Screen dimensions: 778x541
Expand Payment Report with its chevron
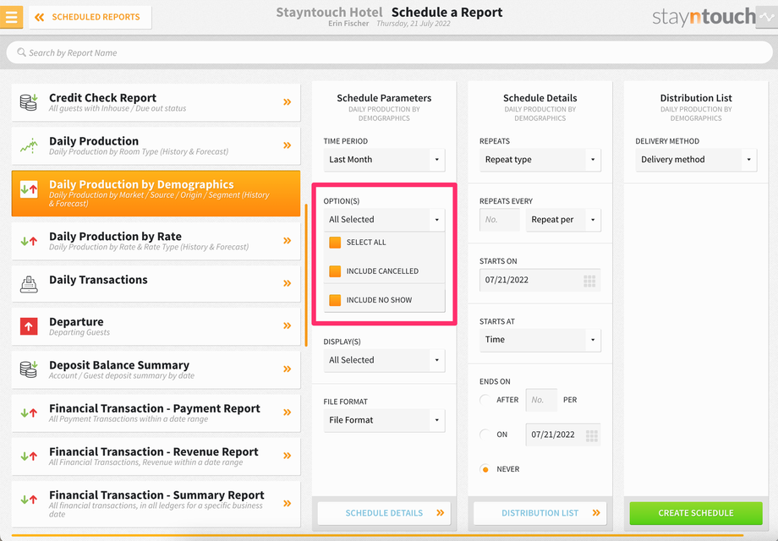click(x=287, y=412)
